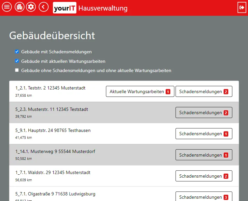Open Schadensmeldungen for Hauptstr. 24 Testhausen
The height and width of the screenshot is (201, 248).
point(204,134)
